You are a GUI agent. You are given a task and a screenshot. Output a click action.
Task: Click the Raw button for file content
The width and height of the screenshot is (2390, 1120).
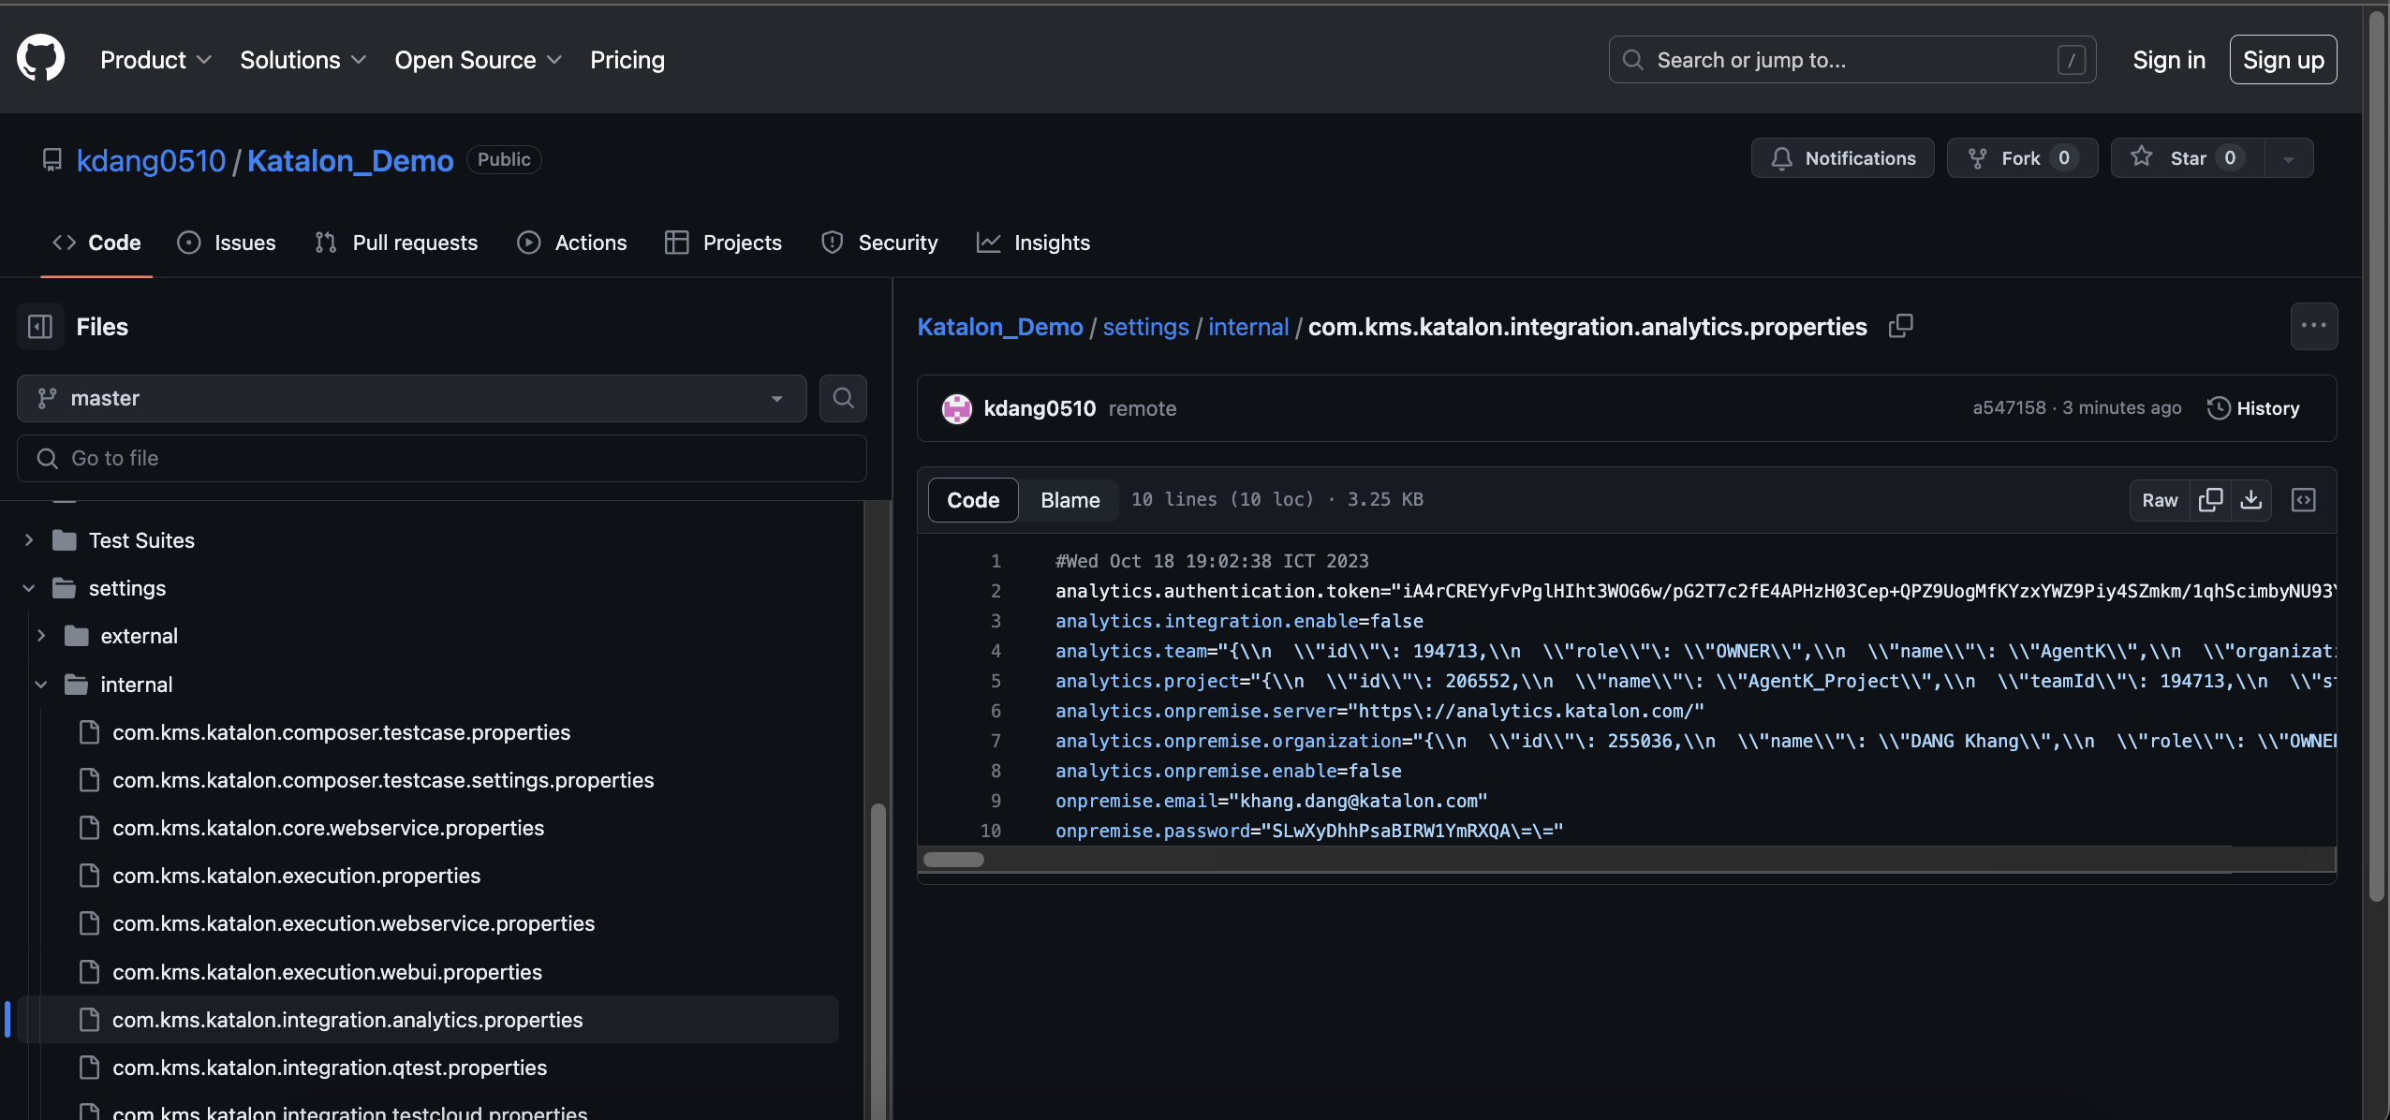2160,500
